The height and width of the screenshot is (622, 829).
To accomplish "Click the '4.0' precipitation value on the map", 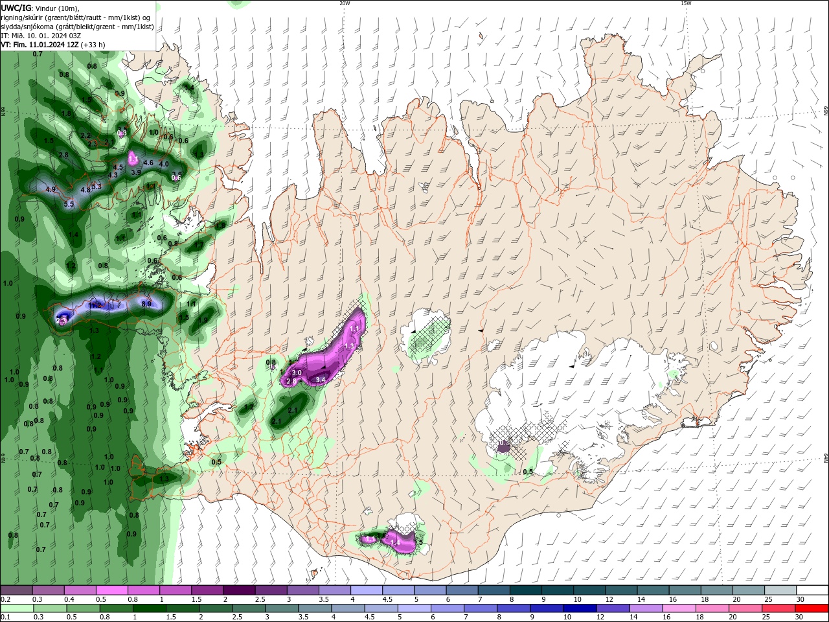I will click(x=164, y=164).
